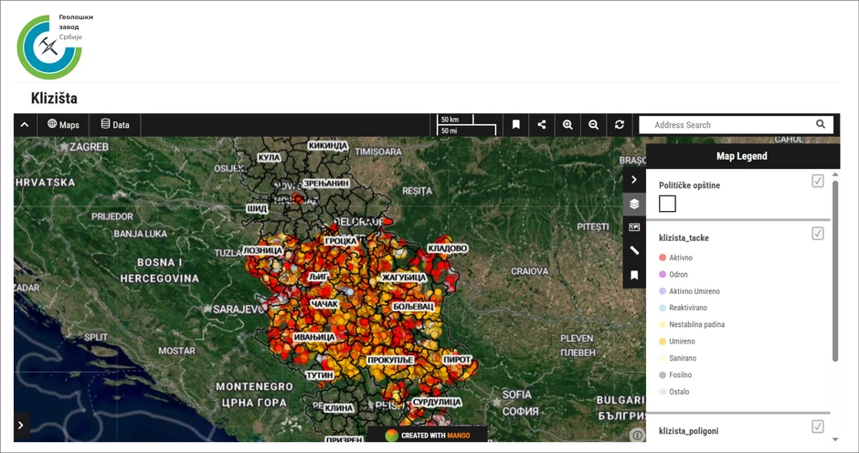Open the Maps menu
This screenshot has width=859, height=453.
[x=63, y=125]
